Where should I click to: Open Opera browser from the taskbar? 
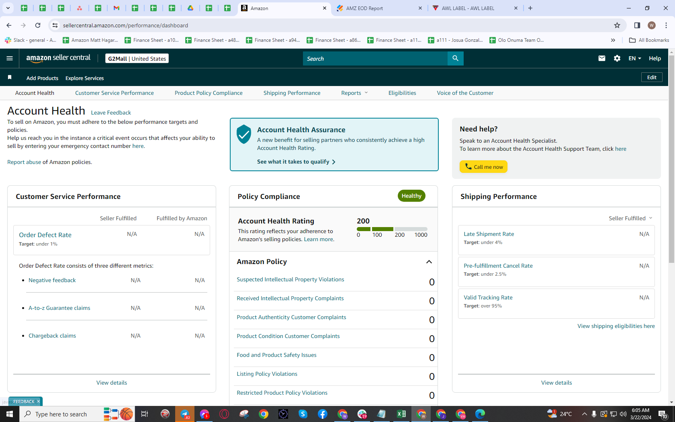[x=224, y=414]
